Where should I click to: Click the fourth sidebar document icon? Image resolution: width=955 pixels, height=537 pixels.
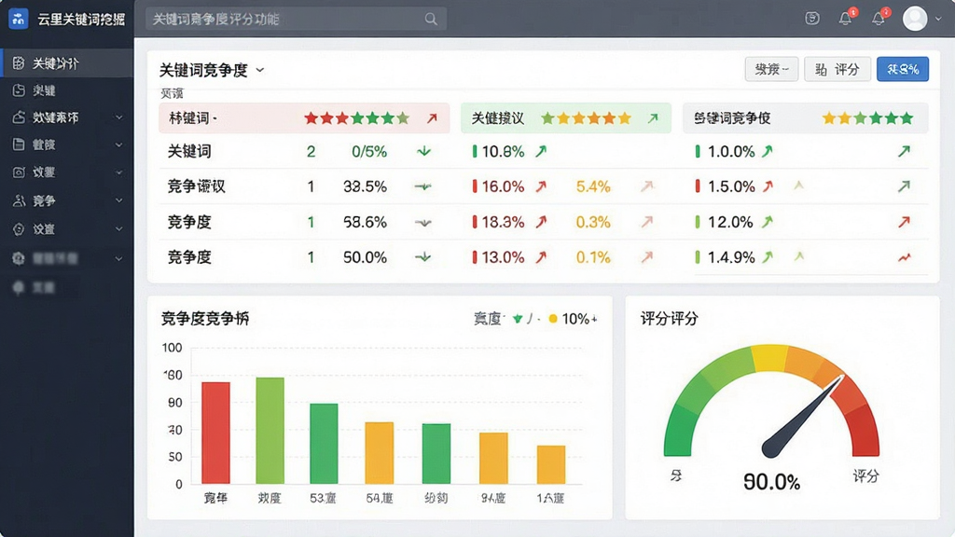pyautogui.click(x=19, y=145)
